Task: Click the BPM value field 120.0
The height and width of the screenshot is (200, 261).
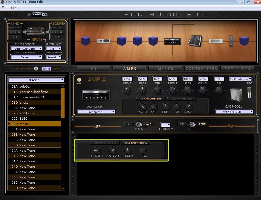Action: [x=46, y=69]
